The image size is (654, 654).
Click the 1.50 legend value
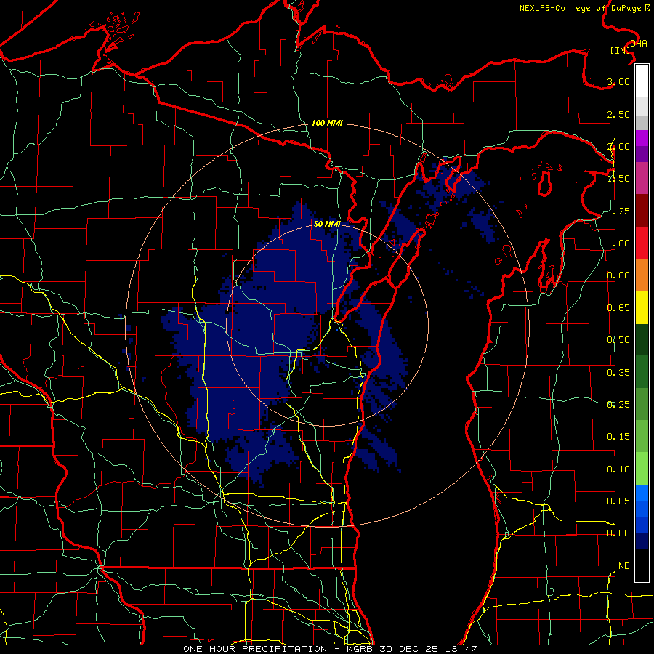coord(618,179)
